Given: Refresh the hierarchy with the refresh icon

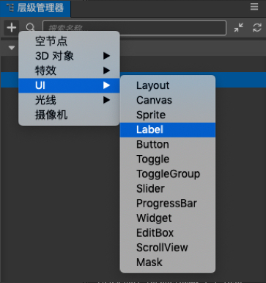Looking at the screenshot, I should [x=257, y=27].
